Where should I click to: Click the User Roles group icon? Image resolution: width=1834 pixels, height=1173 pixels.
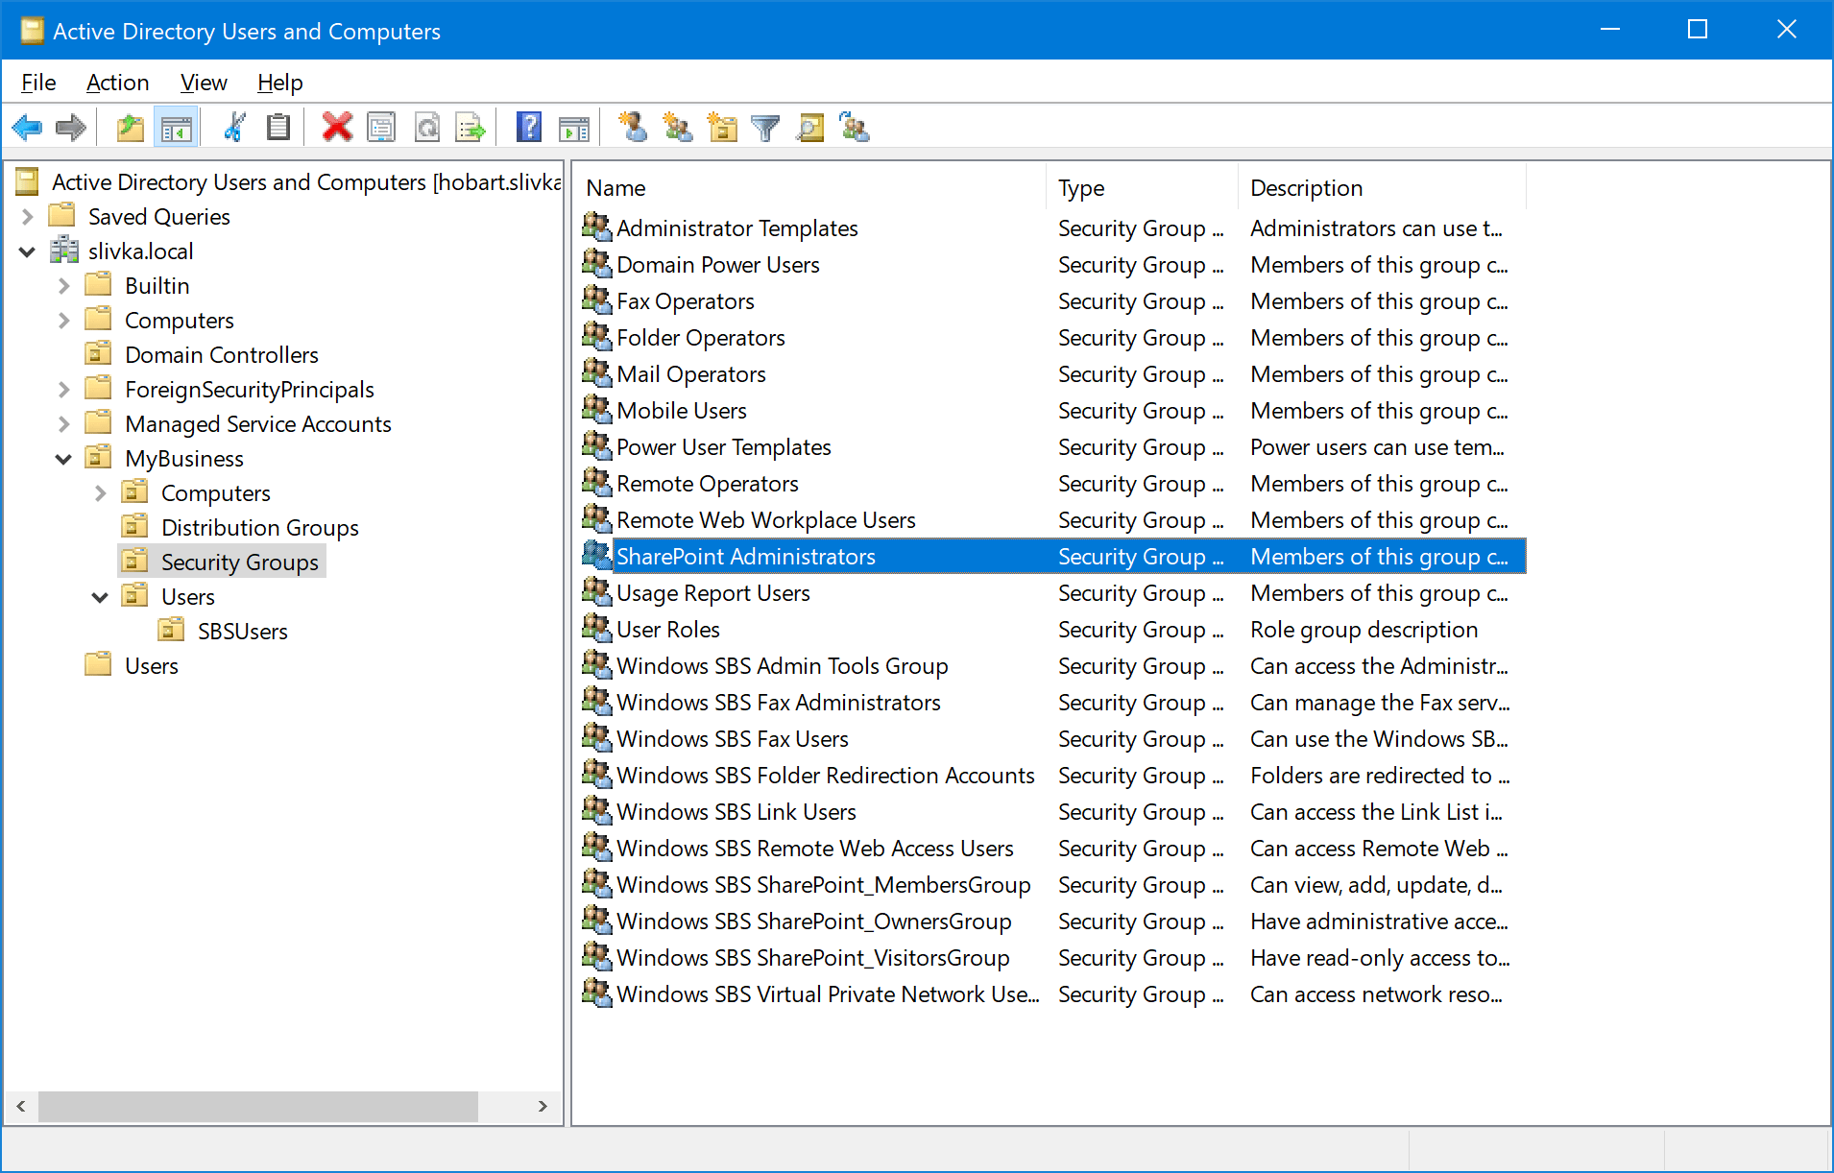click(x=596, y=628)
